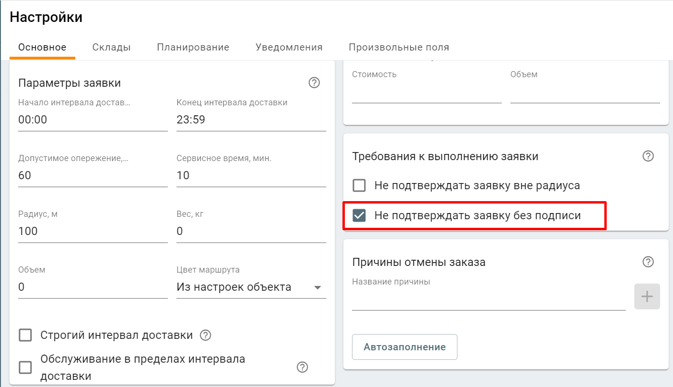Open the "Планирование" tab
673x387 pixels.
(193, 47)
